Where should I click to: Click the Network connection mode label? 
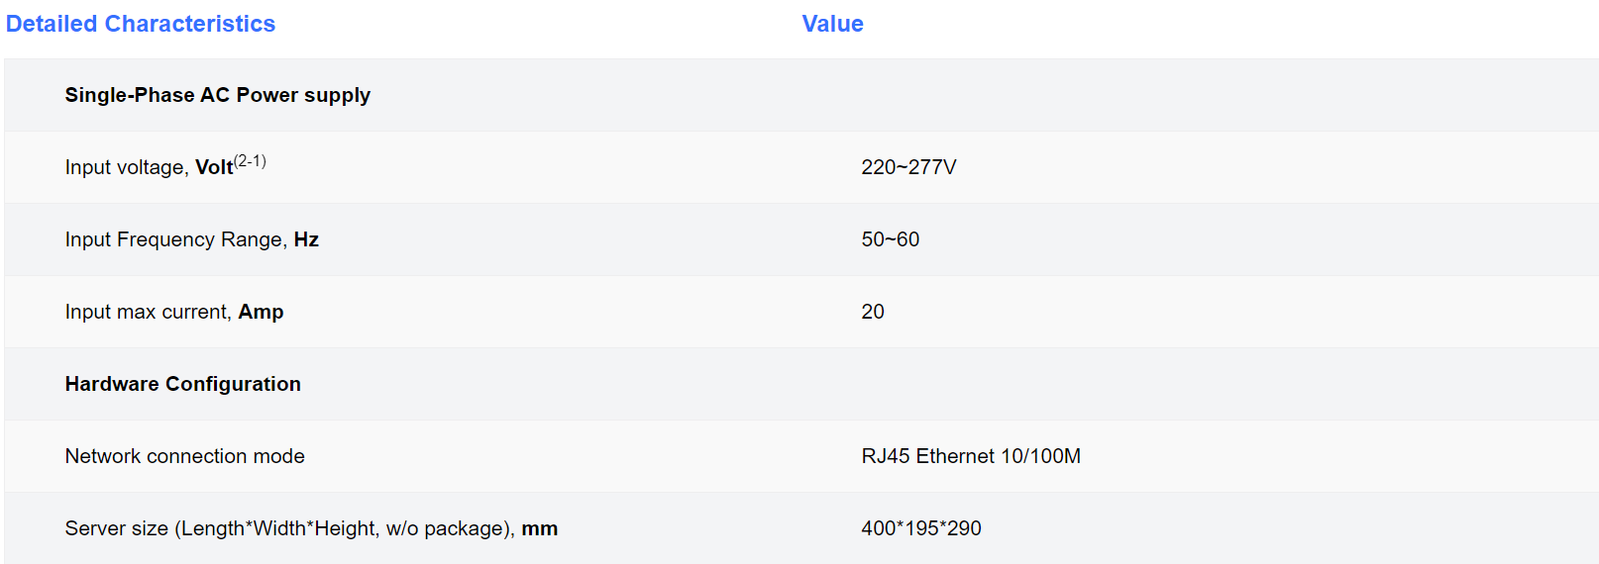tap(185, 456)
